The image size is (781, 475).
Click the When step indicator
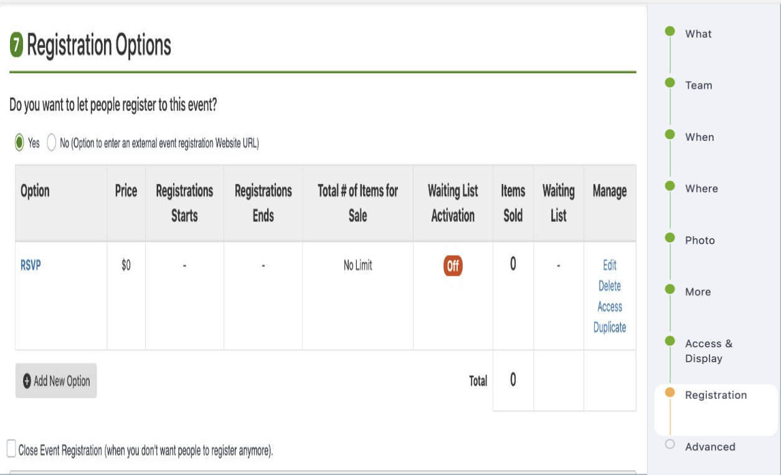click(670, 137)
